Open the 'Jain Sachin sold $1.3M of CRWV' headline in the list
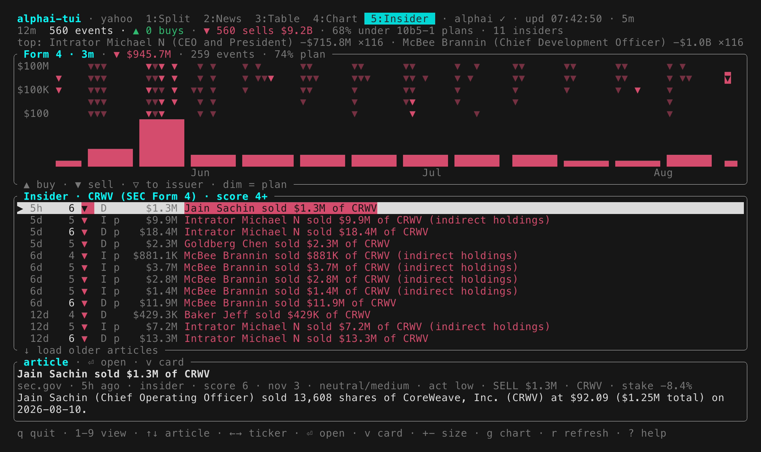Image resolution: width=761 pixels, height=452 pixels. click(281, 208)
